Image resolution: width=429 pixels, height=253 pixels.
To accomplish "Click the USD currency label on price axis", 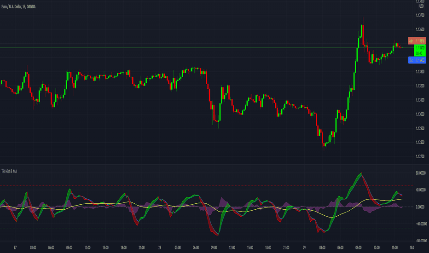I will [421, 6].
